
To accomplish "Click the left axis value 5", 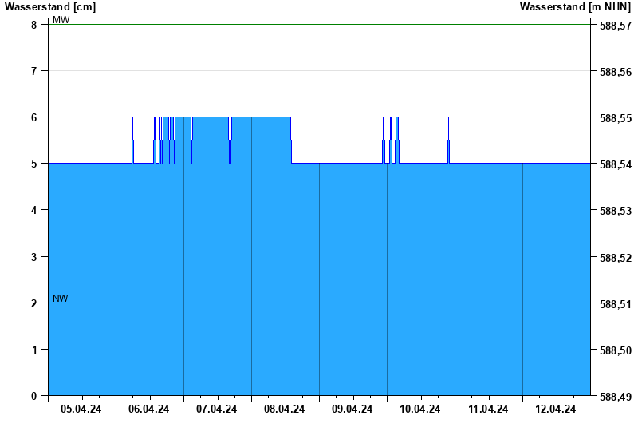I will coord(33,164).
